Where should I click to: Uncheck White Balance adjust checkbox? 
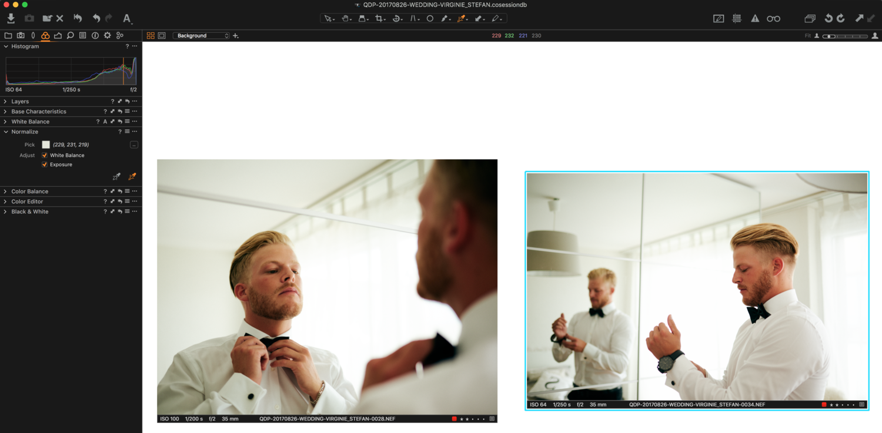(x=45, y=155)
